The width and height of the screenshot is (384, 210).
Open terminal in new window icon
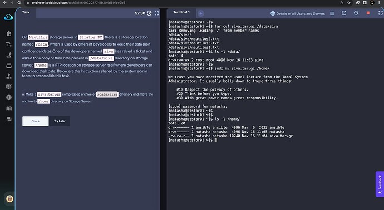pyautogui.click(x=344, y=13)
